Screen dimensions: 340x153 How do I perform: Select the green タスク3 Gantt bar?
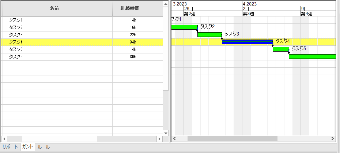pos(210,34)
